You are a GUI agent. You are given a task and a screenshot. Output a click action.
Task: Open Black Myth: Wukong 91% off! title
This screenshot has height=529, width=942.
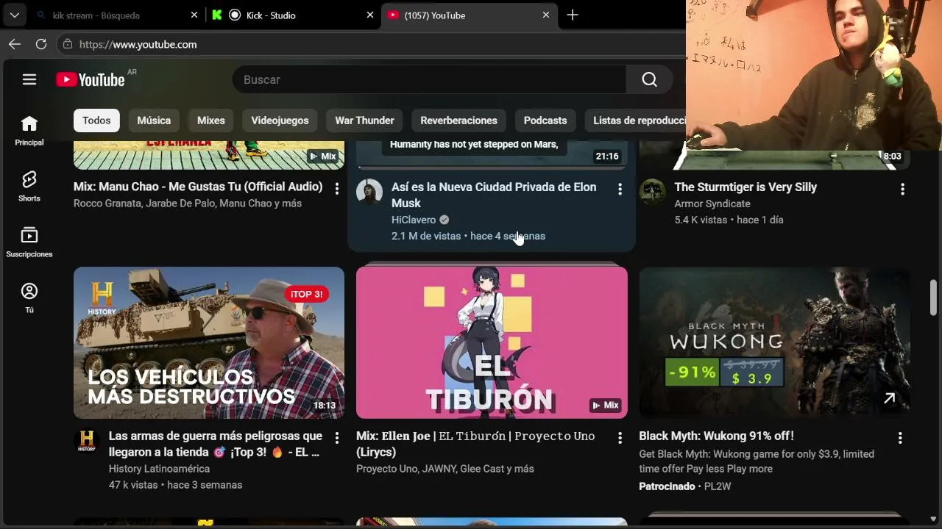click(x=716, y=436)
